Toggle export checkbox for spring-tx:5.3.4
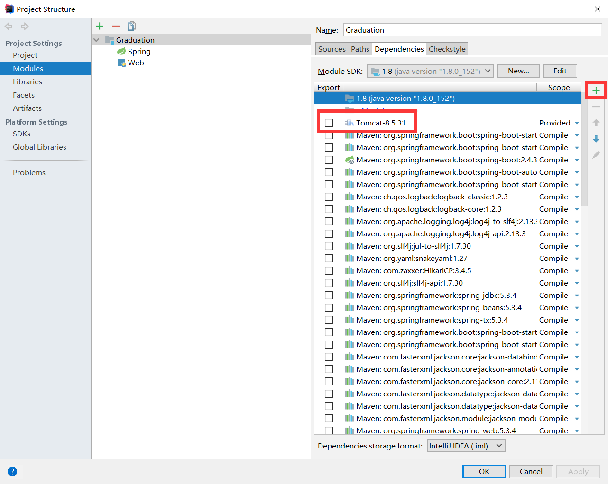Screen dimensions: 608x484 pyautogui.click(x=329, y=320)
